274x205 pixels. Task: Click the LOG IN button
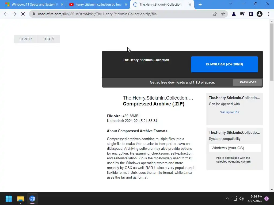pyautogui.click(x=48, y=39)
